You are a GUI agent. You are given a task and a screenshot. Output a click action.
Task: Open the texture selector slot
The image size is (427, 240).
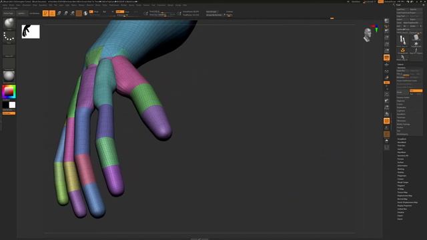(9, 64)
